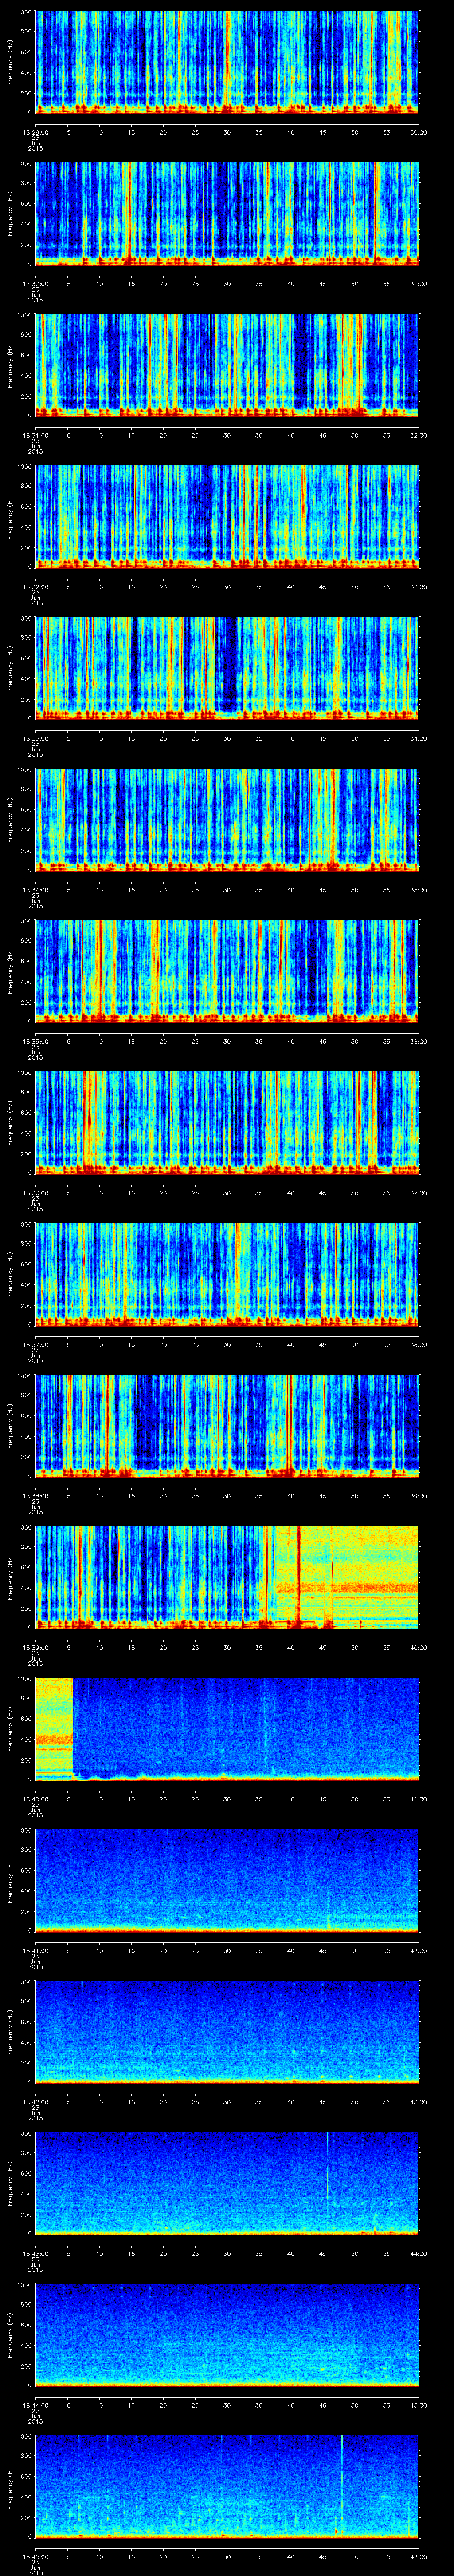Click the 18:38:00 start time label
Viewport: 454px width, 2576px height.
pyautogui.click(x=35, y=1496)
